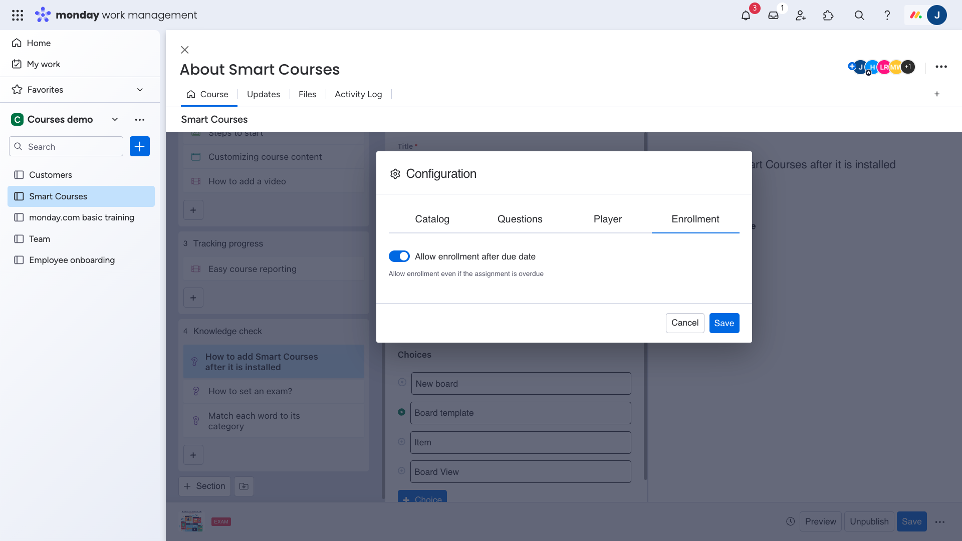Click the sidebar Search field
The height and width of the screenshot is (541, 962).
click(66, 146)
